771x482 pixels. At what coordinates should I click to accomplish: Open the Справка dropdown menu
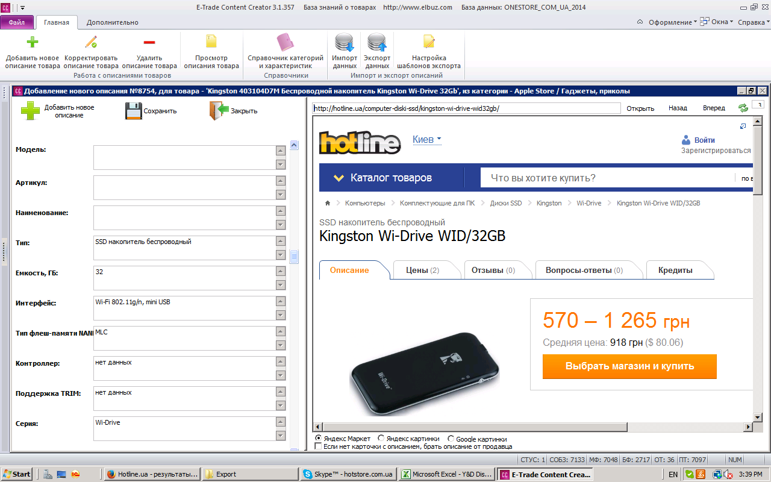[754, 22]
